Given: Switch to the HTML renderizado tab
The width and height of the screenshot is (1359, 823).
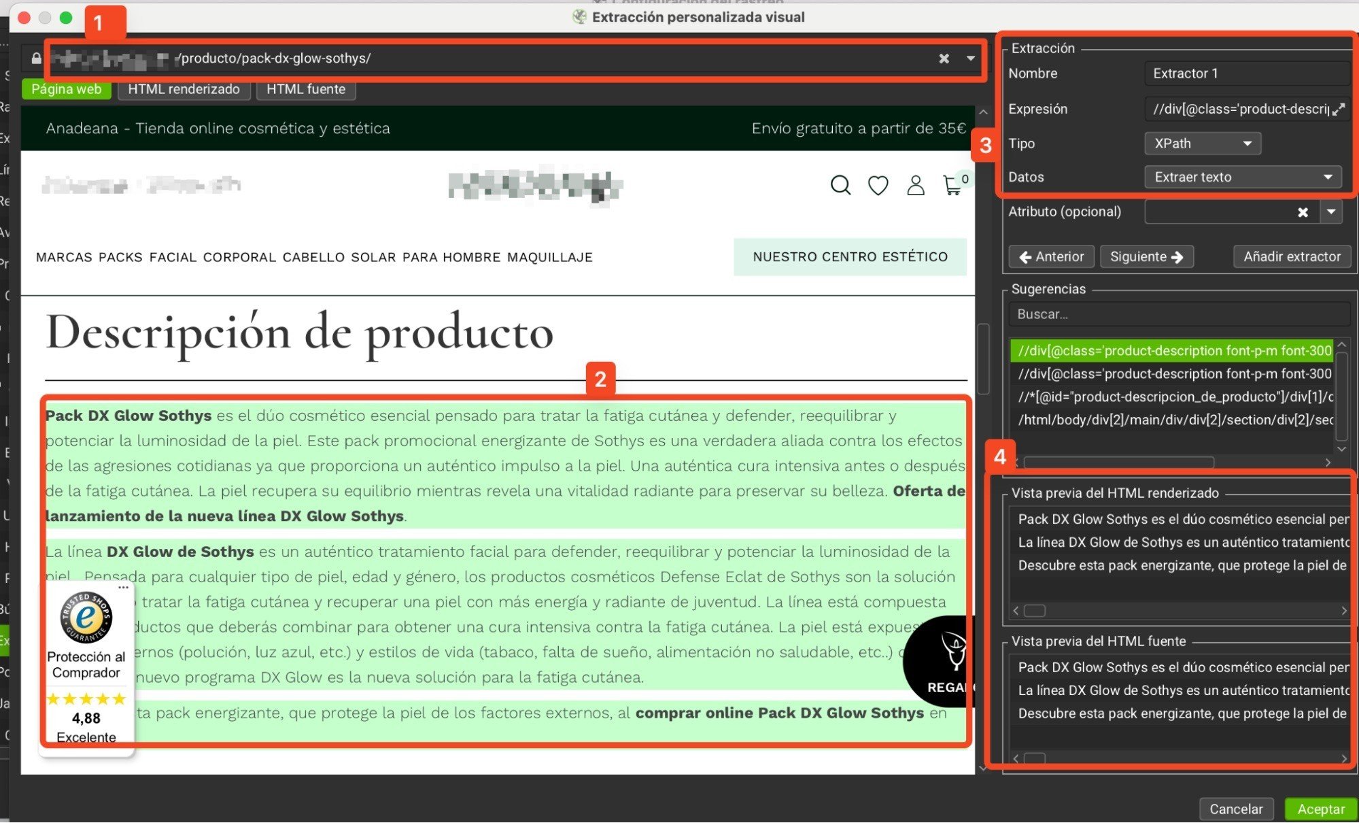Looking at the screenshot, I should coord(184,89).
